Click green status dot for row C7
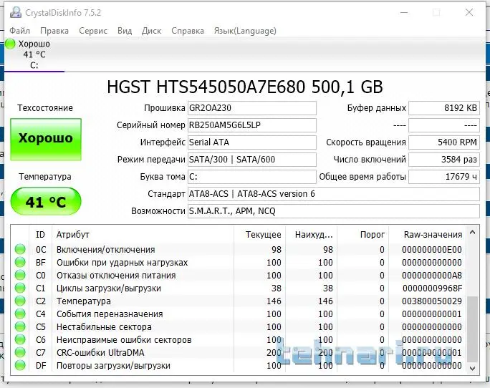The width and height of the screenshot is (490, 388). tap(20, 352)
